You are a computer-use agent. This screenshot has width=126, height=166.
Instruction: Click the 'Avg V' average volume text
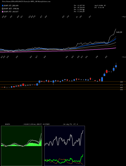tap(100, 6)
